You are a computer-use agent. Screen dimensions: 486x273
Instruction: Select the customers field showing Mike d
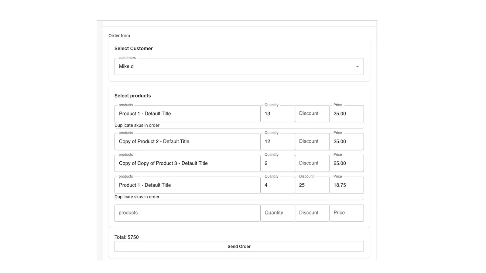click(x=239, y=66)
